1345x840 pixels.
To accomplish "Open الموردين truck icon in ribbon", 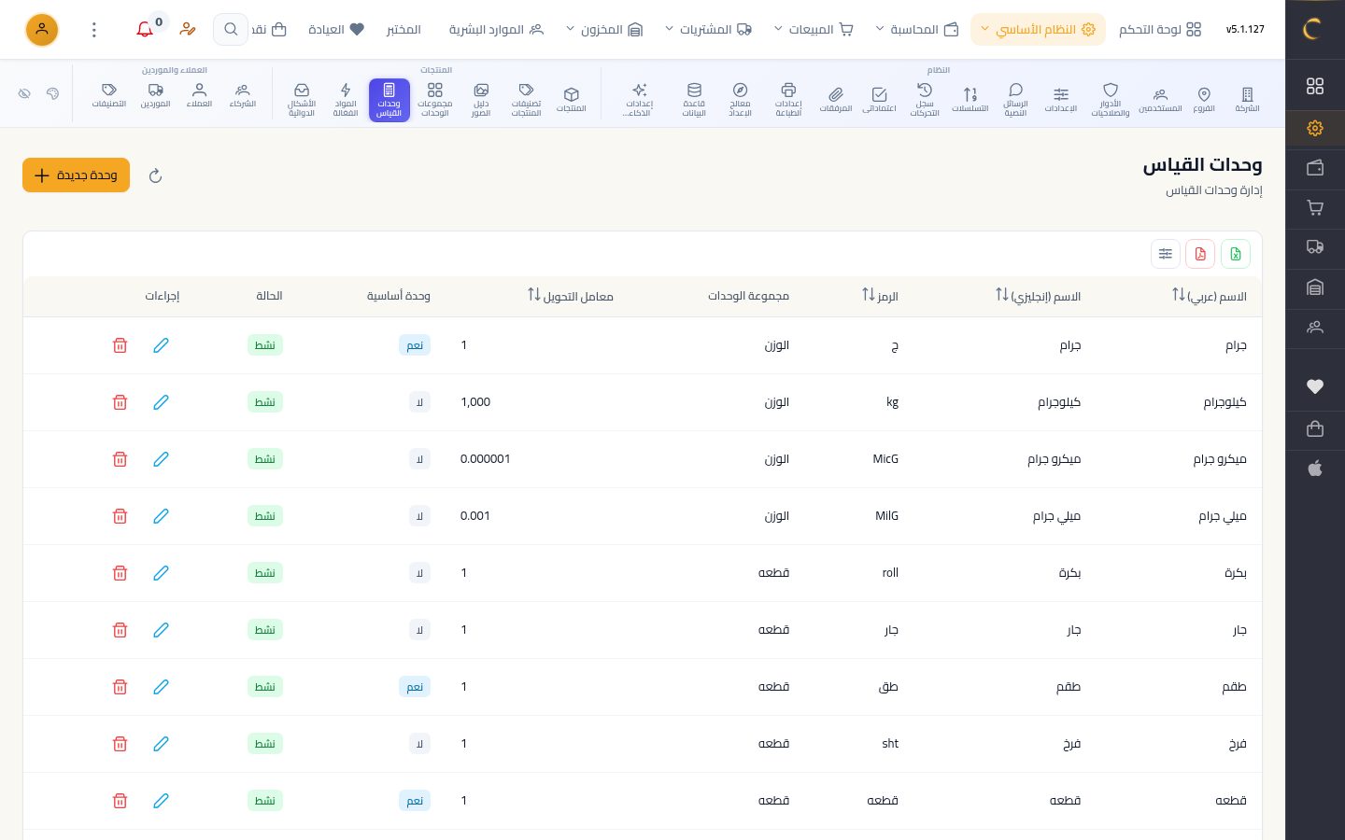I will (156, 95).
